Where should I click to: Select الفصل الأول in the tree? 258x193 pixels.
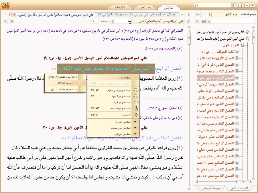click(x=216, y=58)
